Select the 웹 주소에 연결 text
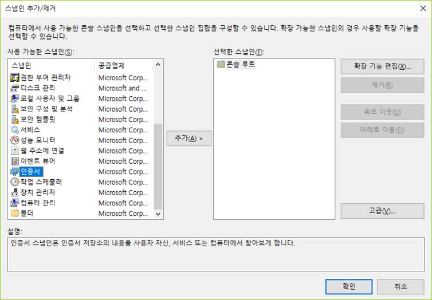The width and height of the screenshot is (432, 300). point(42,151)
